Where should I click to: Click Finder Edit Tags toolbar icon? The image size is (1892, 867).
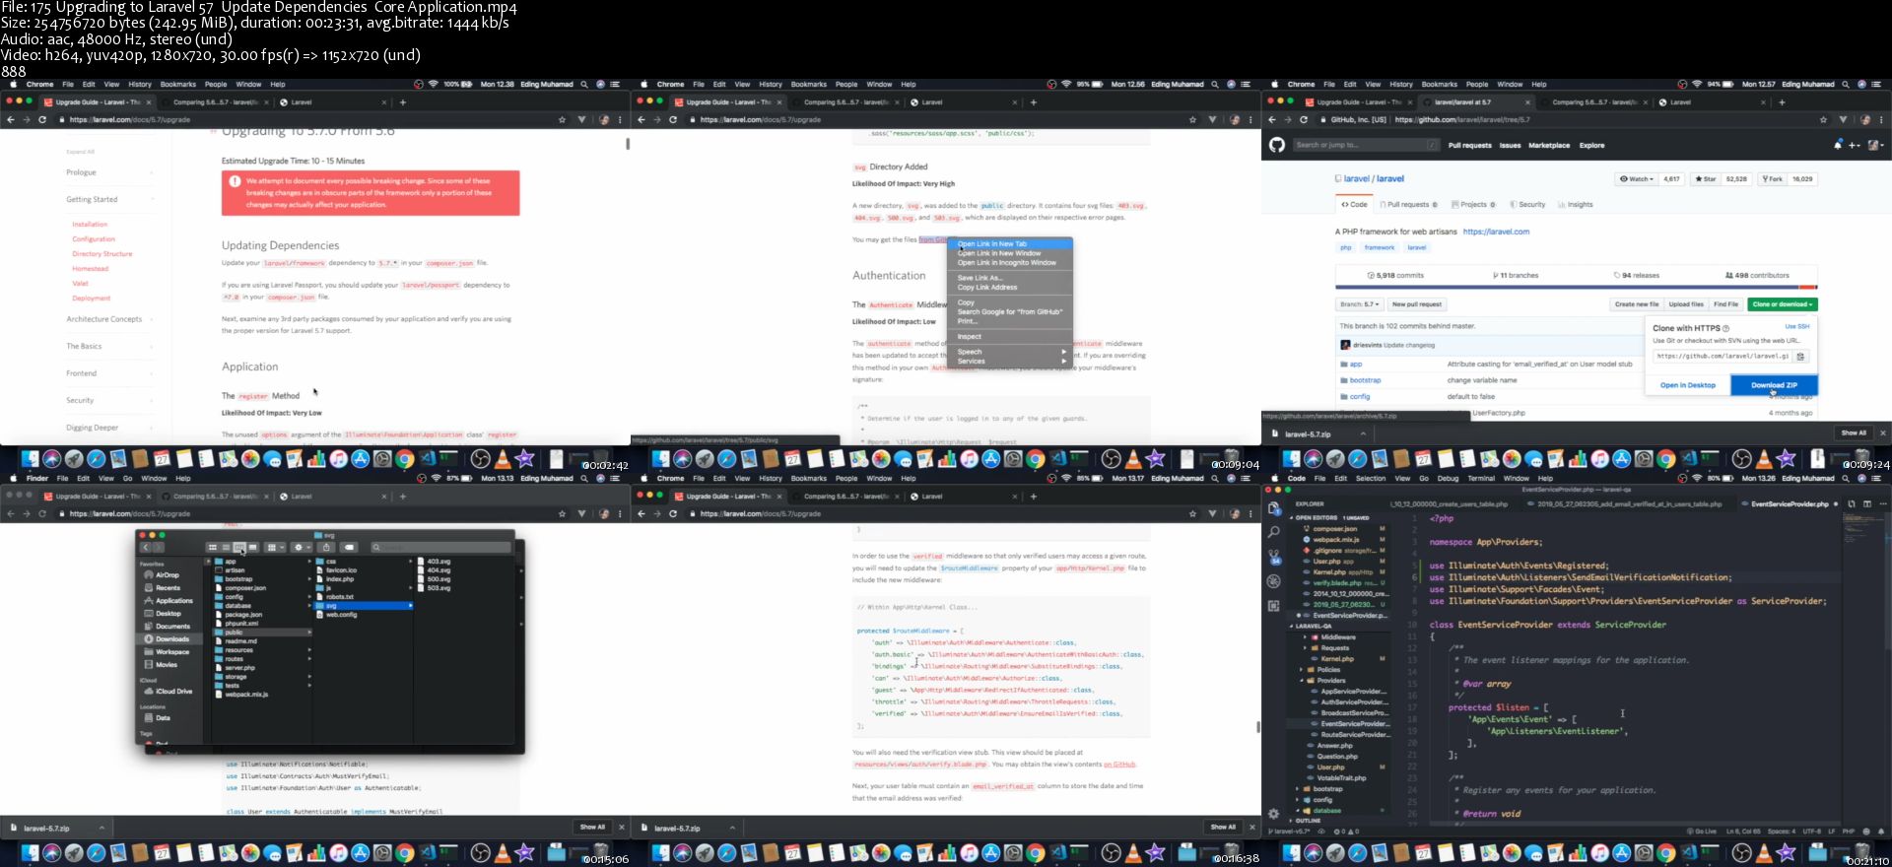coord(349,547)
